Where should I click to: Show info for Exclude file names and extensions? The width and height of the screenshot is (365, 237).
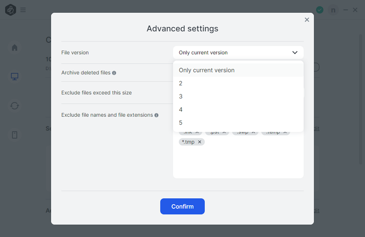click(156, 115)
